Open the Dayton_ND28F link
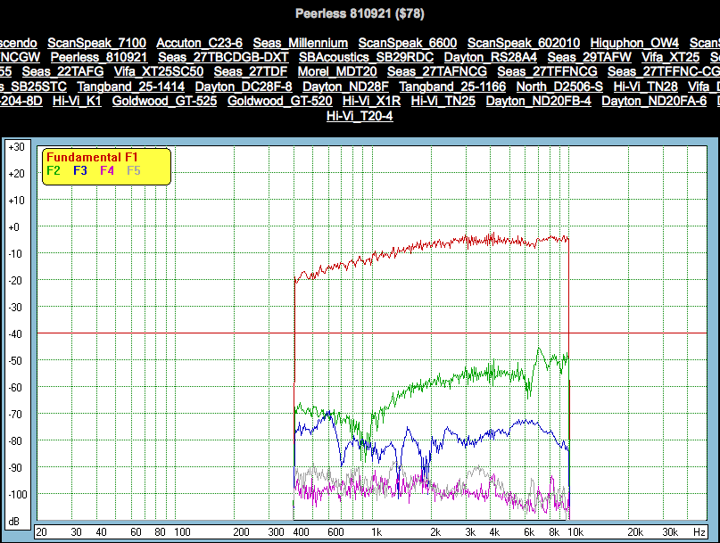The width and height of the screenshot is (720, 543). pos(346,86)
